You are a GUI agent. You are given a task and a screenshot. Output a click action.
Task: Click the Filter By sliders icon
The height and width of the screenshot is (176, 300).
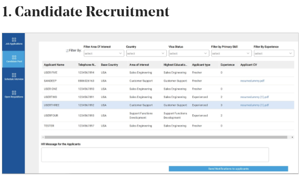(67, 51)
